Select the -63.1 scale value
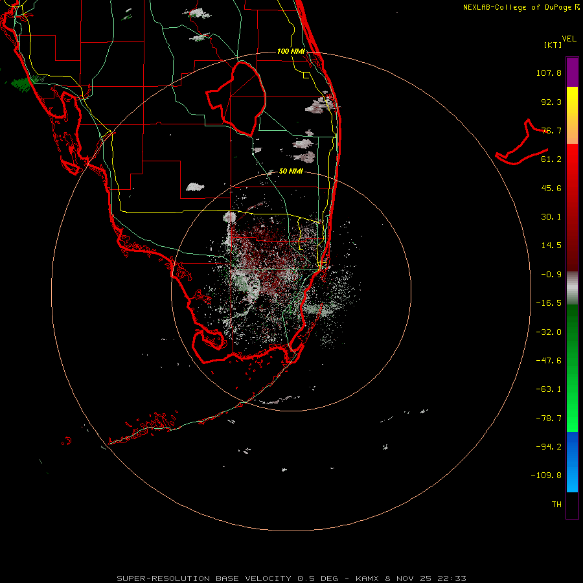The image size is (583, 583). 549,389
